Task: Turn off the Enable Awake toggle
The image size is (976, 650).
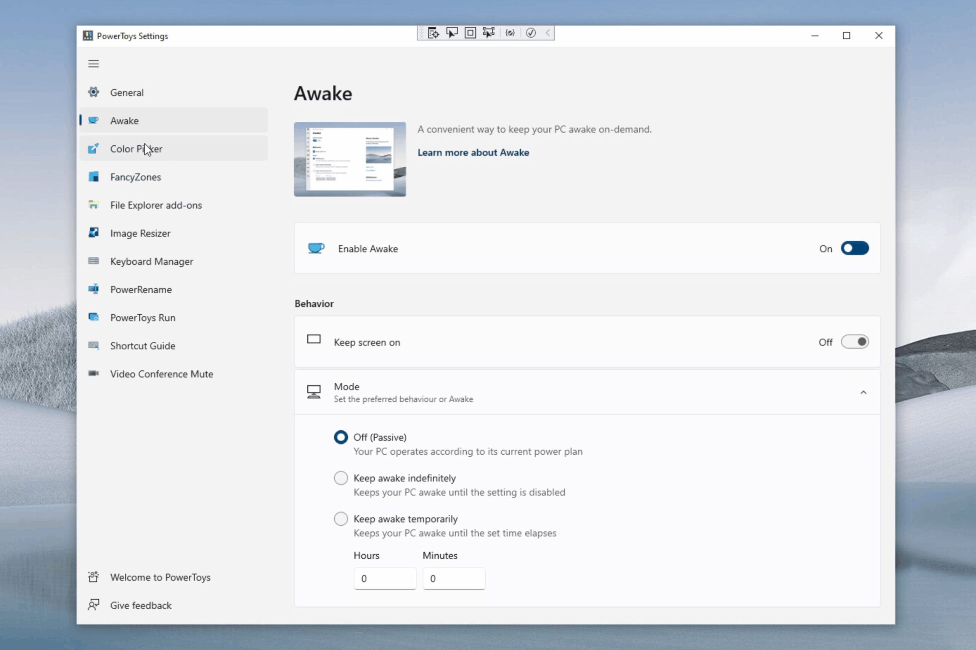Action: pos(854,248)
